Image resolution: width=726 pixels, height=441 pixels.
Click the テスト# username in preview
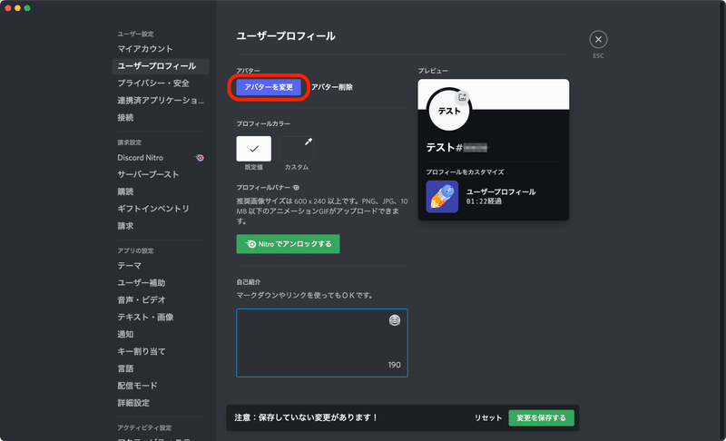pyautogui.click(x=457, y=148)
